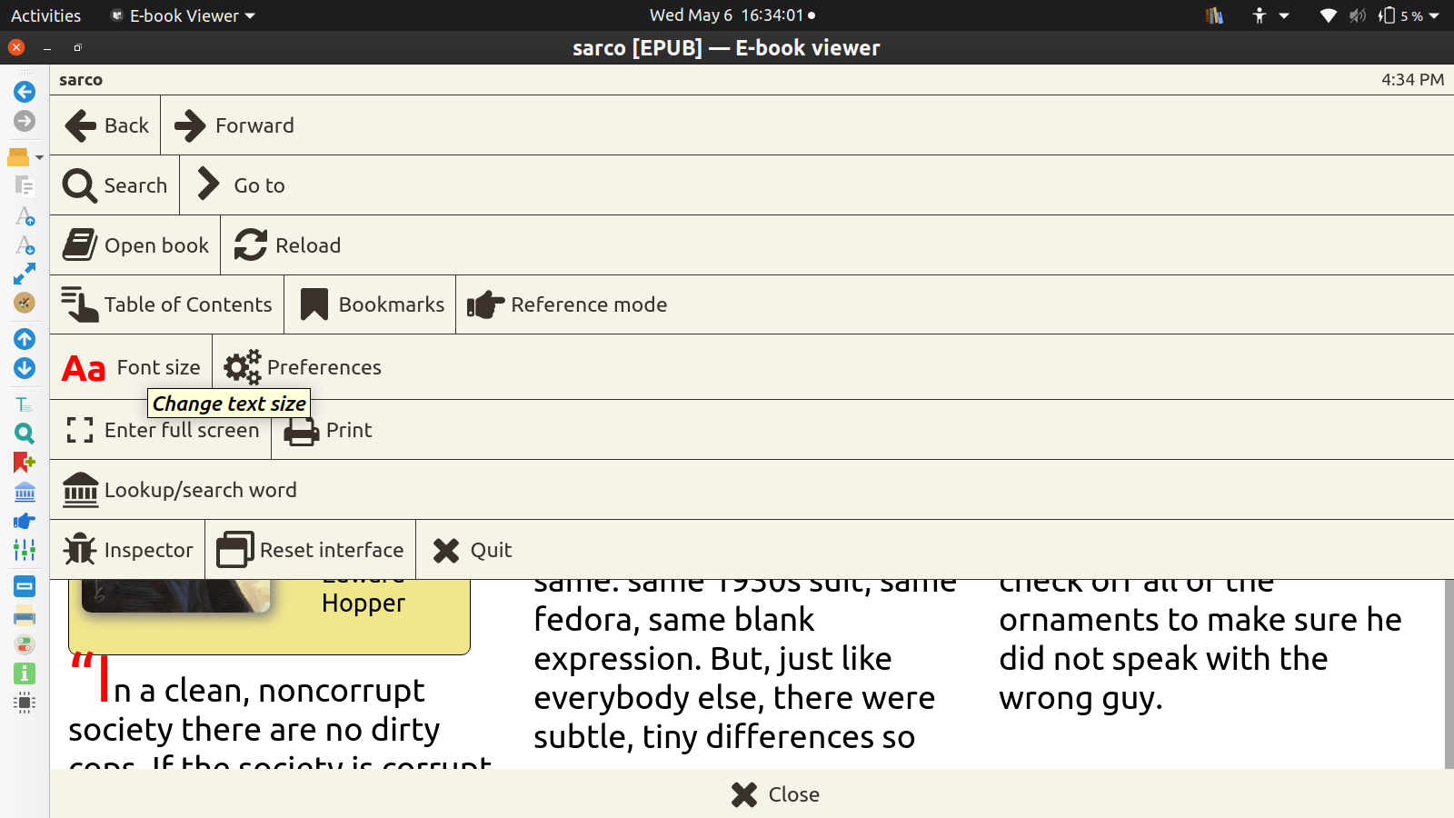Open Table of Contents

[x=167, y=305]
